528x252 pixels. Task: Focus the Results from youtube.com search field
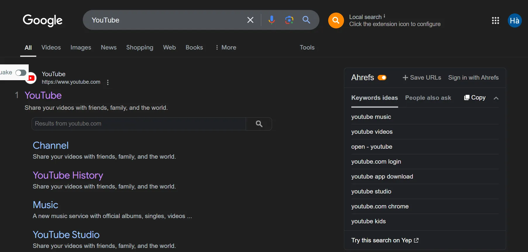(x=139, y=124)
